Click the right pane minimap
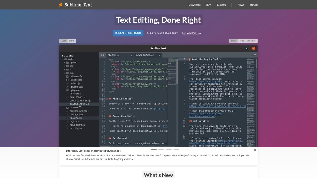 pos(251,102)
